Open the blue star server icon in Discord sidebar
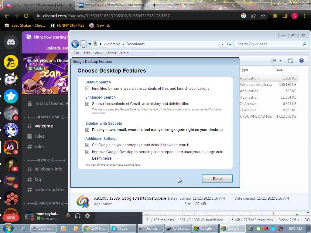This screenshot has width=311, height=233. coord(11,96)
